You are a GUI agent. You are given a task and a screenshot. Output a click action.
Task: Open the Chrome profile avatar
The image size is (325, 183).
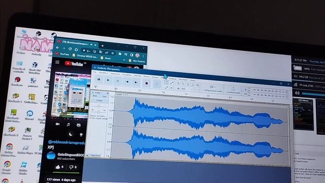137,55
